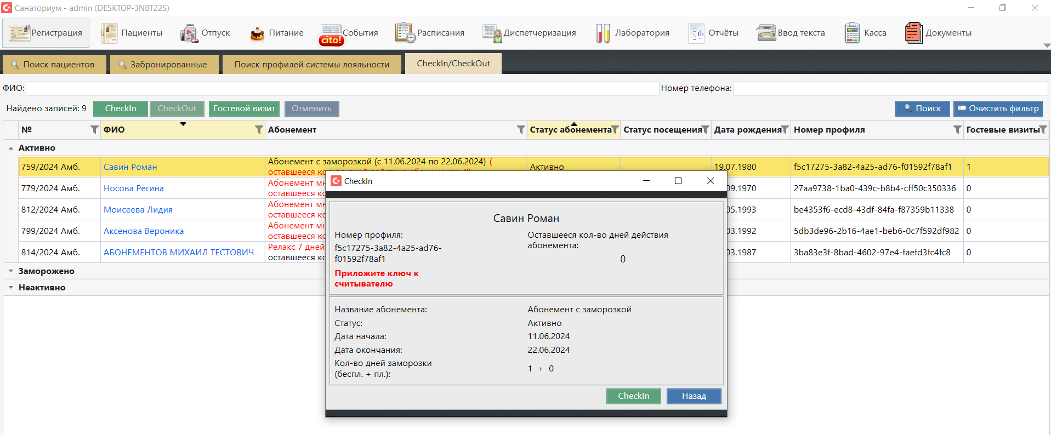Open filter on the Номер профиля column
This screenshot has height=435, width=1051.
(957, 130)
